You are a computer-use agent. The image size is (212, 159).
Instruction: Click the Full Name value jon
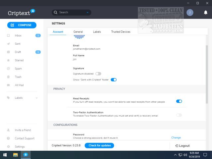[75, 59]
